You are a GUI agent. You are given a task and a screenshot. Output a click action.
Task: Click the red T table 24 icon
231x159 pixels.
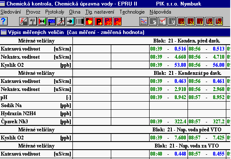click(x=219, y=21)
